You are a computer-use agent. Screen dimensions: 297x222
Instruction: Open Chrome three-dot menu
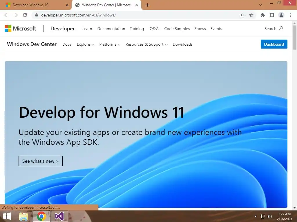291,15
